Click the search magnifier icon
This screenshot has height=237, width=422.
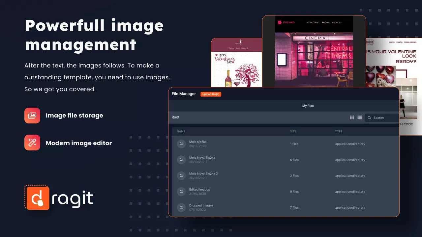pos(370,118)
